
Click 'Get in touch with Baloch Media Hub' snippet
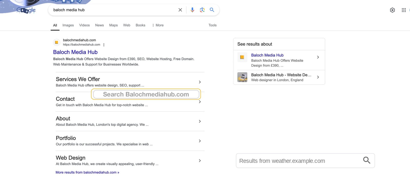tap(102, 105)
